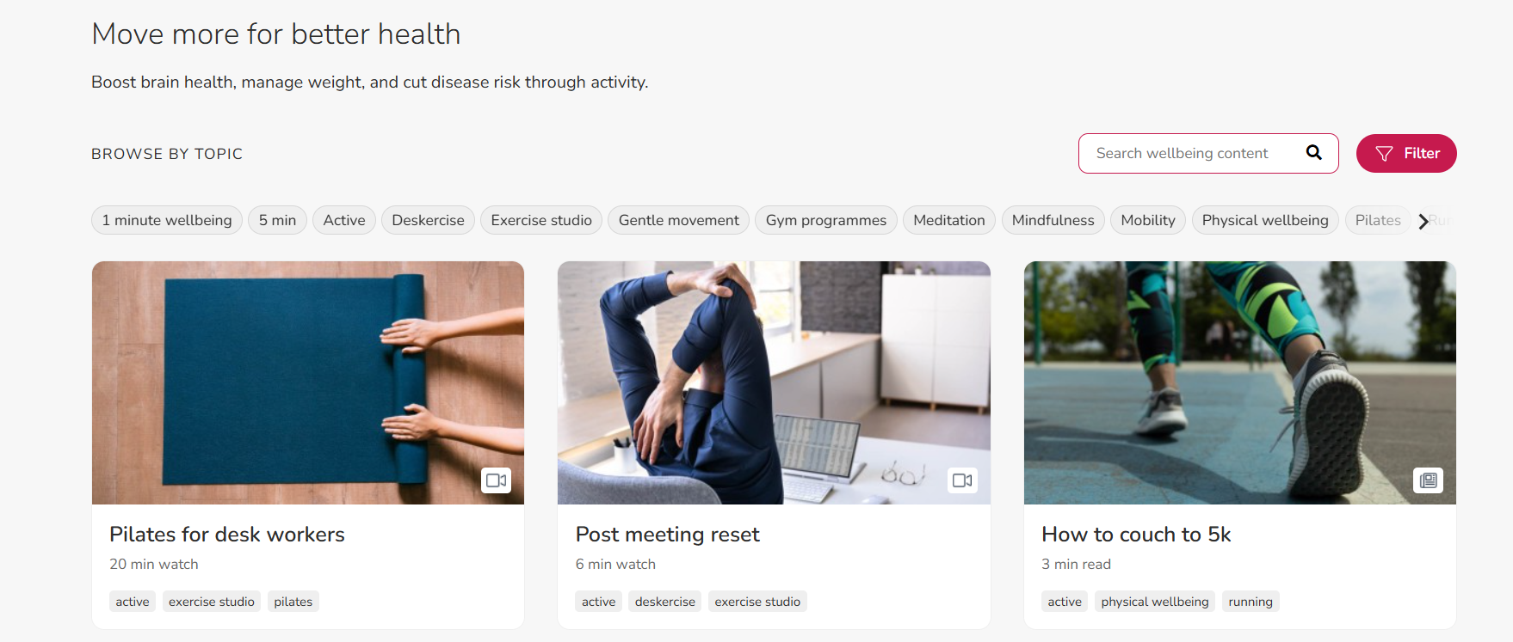Click article icon on couch to 5k card
The height and width of the screenshot is (642, 1513).
[x=1428, y=480]
